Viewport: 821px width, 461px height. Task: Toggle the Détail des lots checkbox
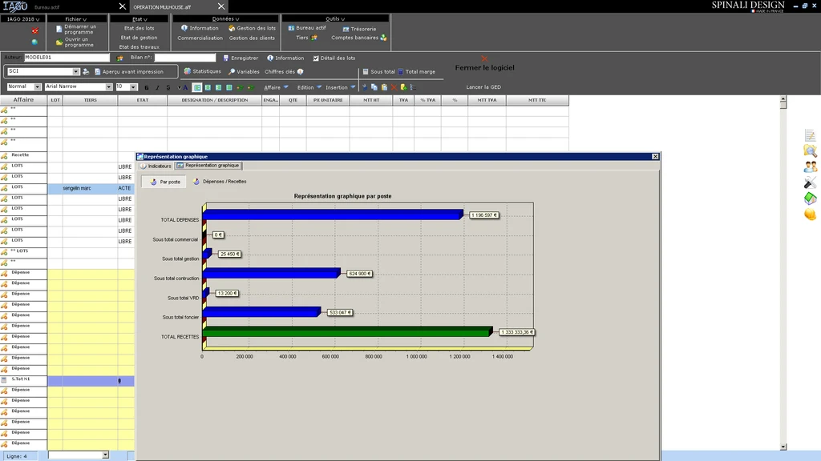click(316, 58)
